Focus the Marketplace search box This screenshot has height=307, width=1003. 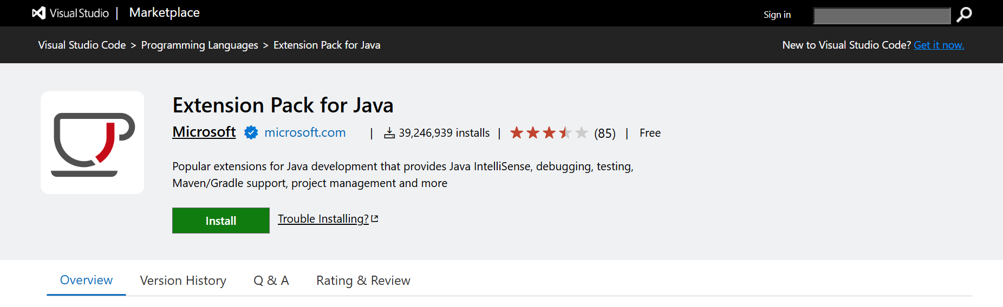click(882, 16)
